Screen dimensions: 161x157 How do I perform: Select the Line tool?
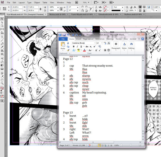coord(2,40)
